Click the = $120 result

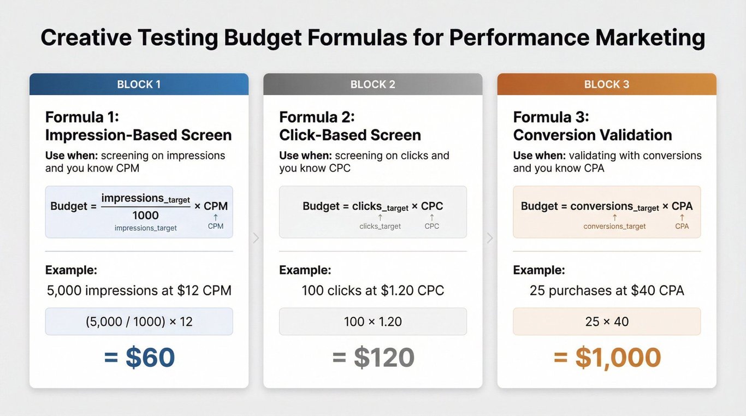tap(373, 358)
